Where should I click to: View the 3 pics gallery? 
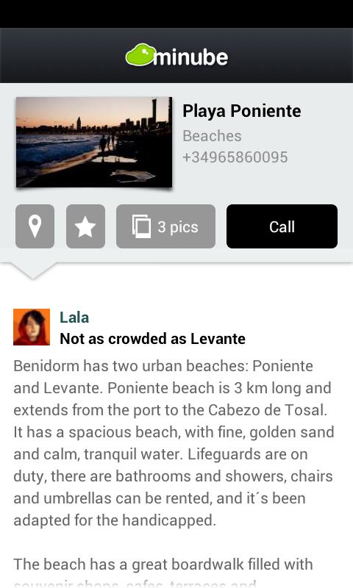coord(165,226)
